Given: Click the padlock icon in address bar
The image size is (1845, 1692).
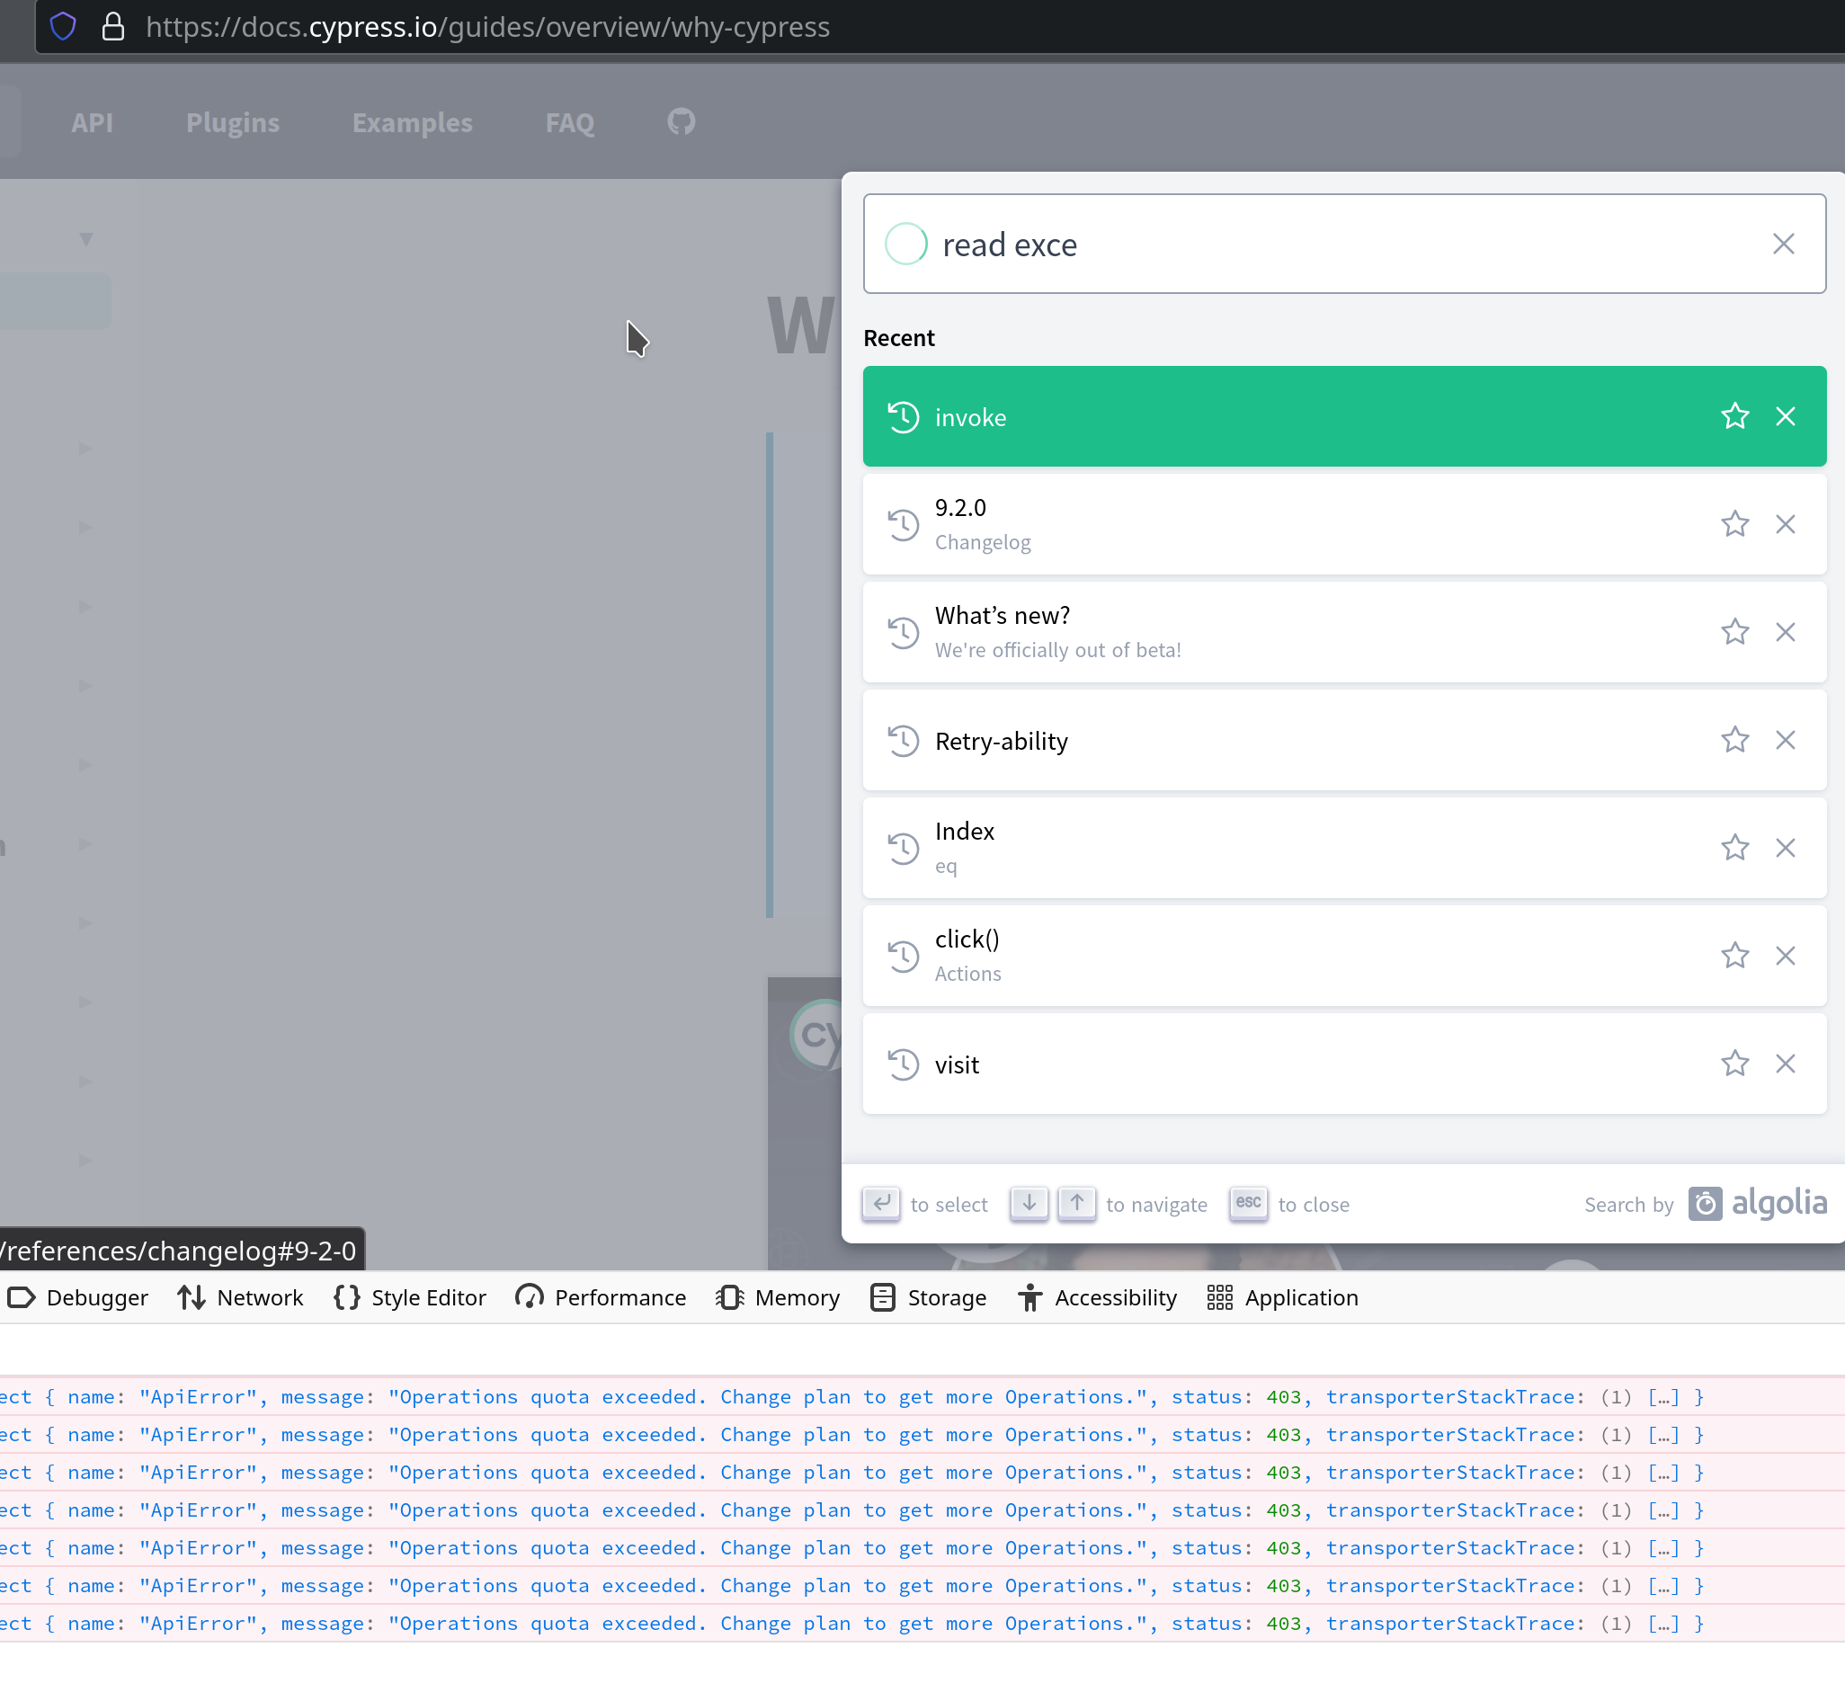Looking at the screenshot, I should pos(113,27).
